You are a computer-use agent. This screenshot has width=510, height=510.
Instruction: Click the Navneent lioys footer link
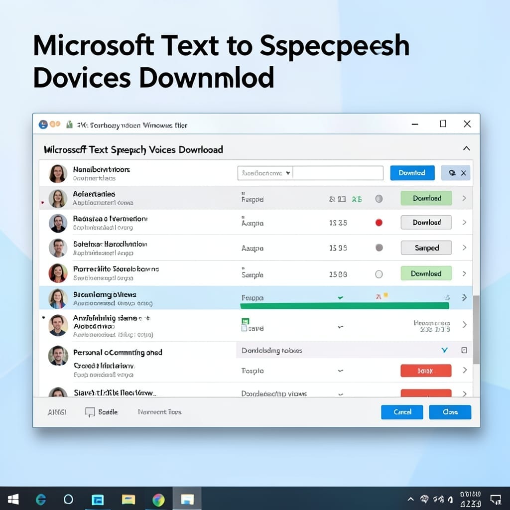click(159, 412)
